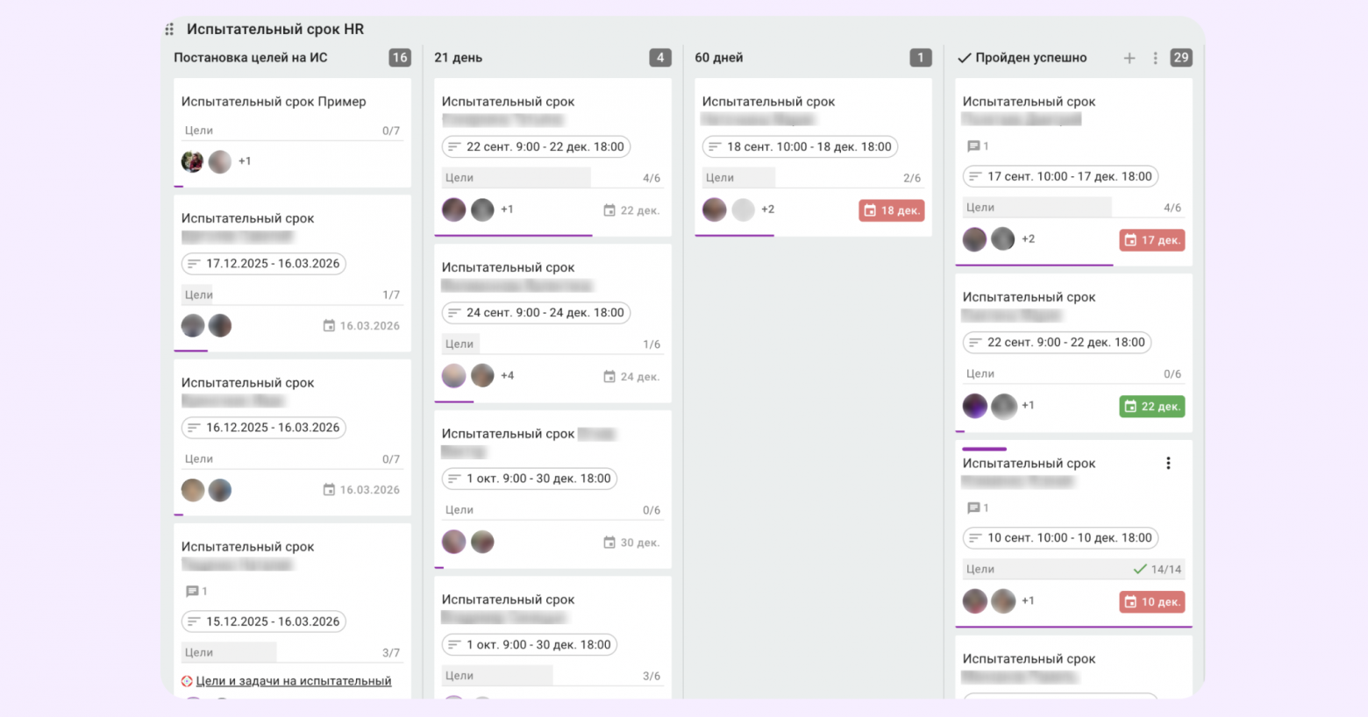Click the Цели 4/6 progress bar in 21 день
This screenshot has width=1368, height=717.
point(552,178)
